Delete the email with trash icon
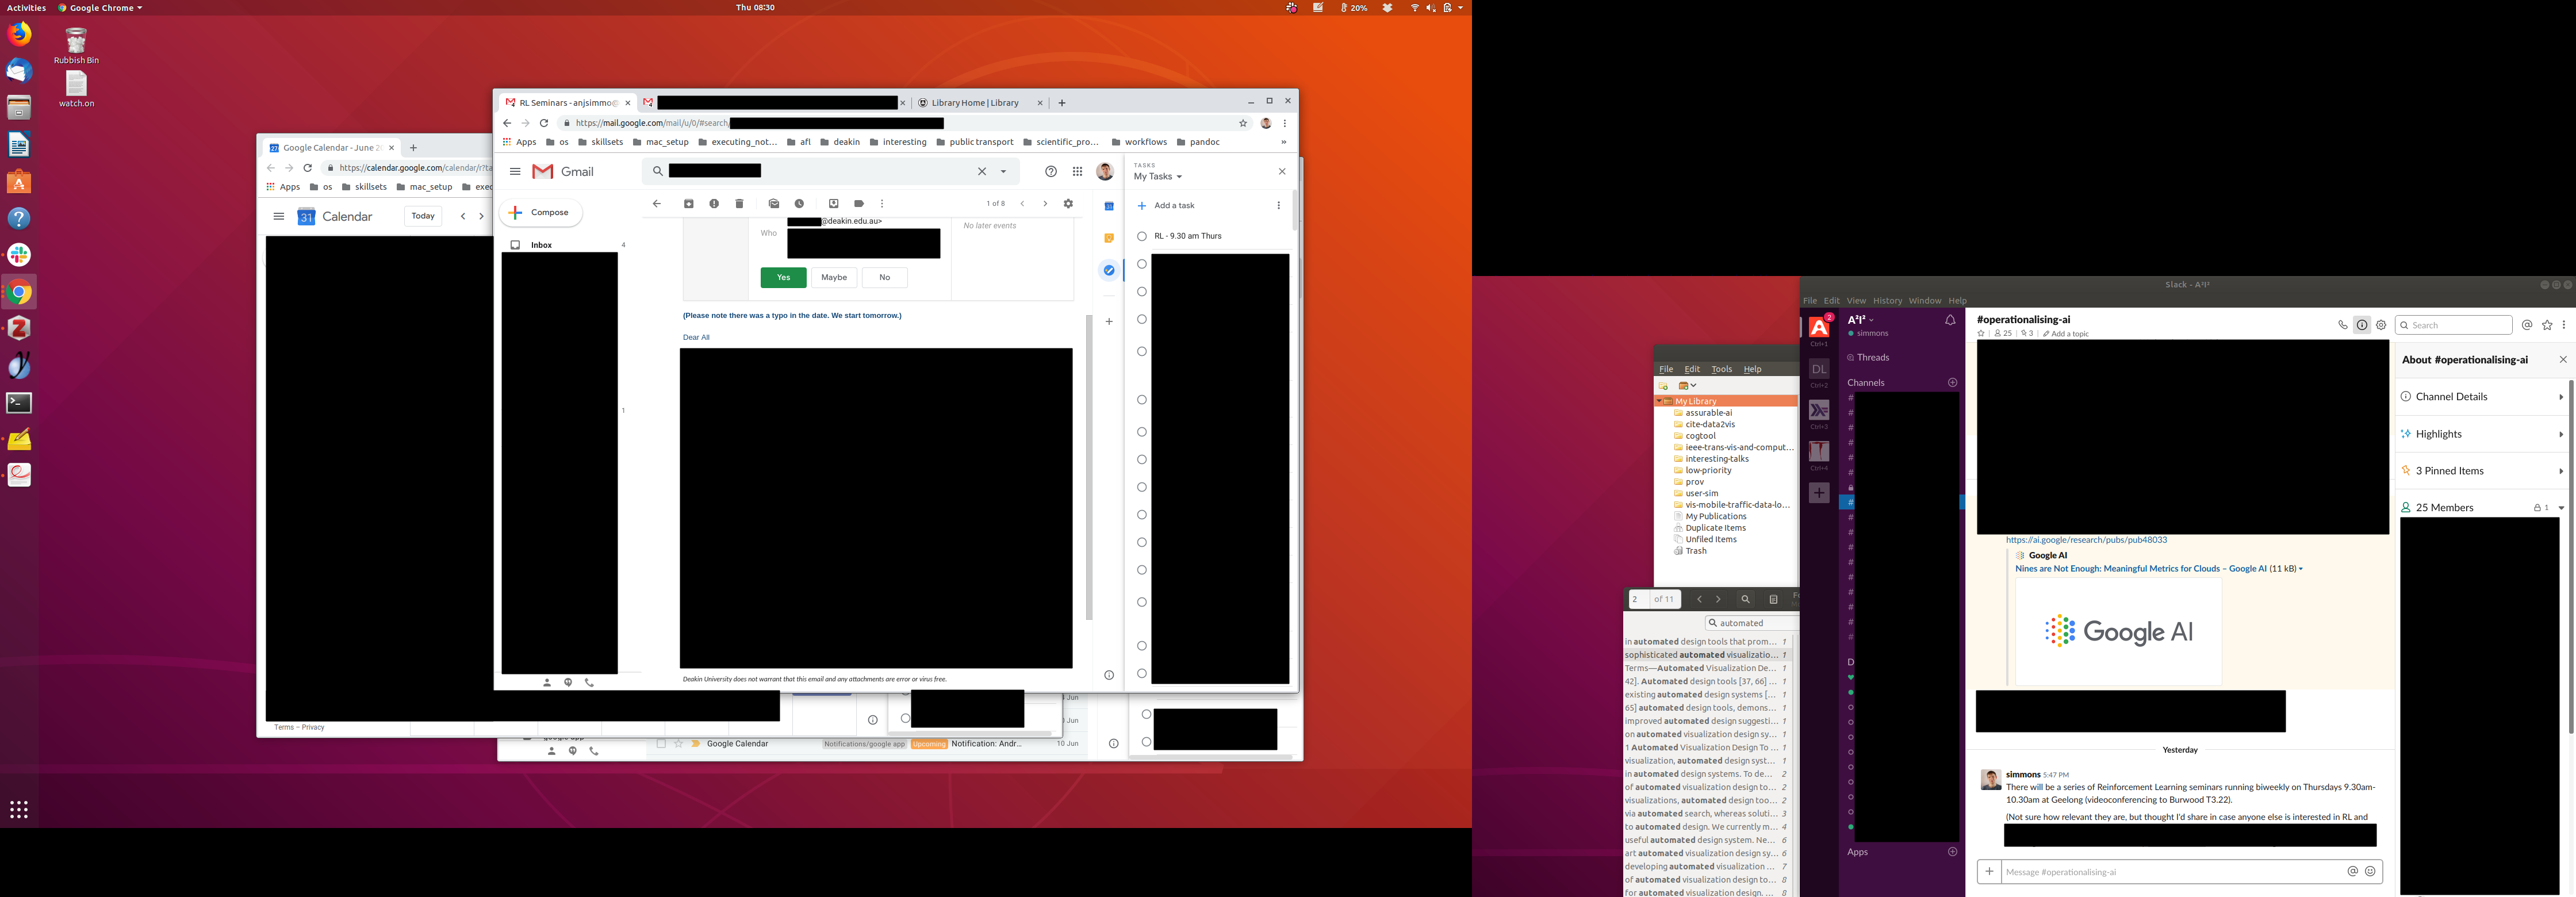The height and width of the screenshot is (897, 2576). click(x=739, y=204)
